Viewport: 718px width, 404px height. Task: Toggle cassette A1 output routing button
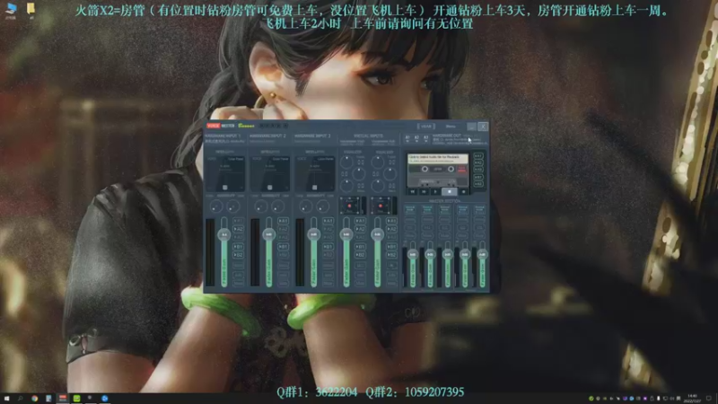pyautogui.click(x=478, y=156)
